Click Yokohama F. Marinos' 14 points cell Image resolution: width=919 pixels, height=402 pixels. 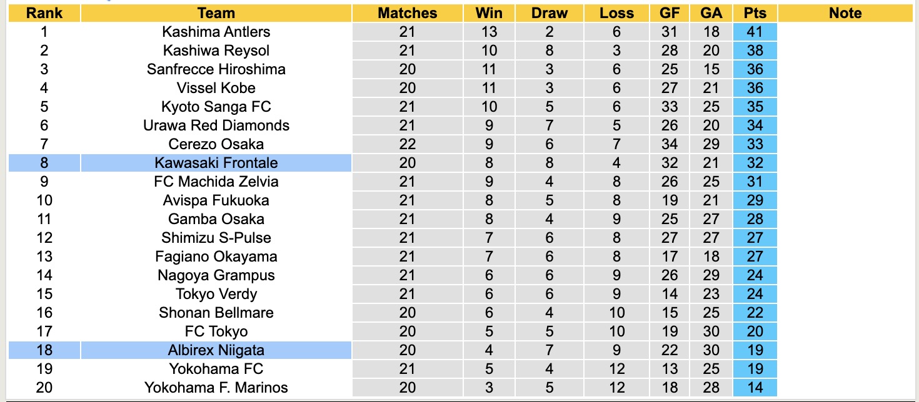coord(755,388)
